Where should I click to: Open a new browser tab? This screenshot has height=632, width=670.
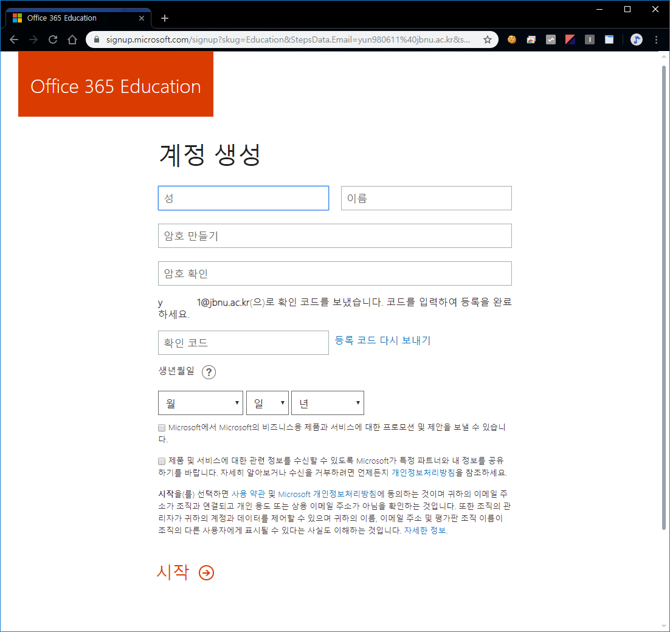coord(165,18)
